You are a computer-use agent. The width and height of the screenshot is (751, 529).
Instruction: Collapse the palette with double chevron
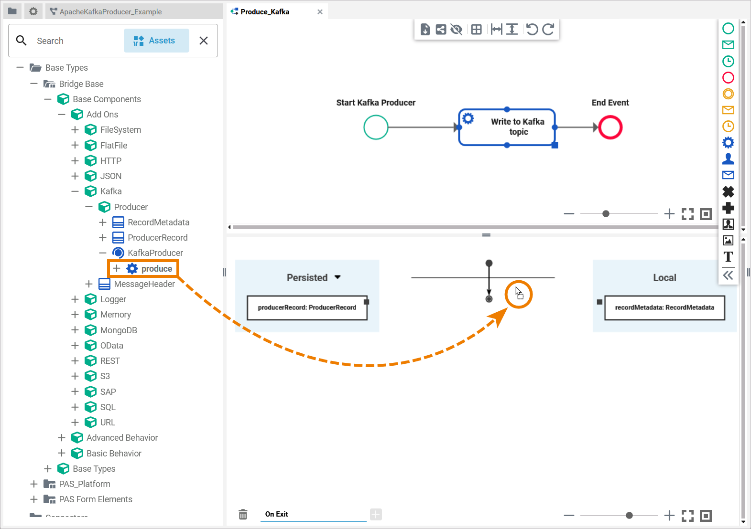pos(728,275)
